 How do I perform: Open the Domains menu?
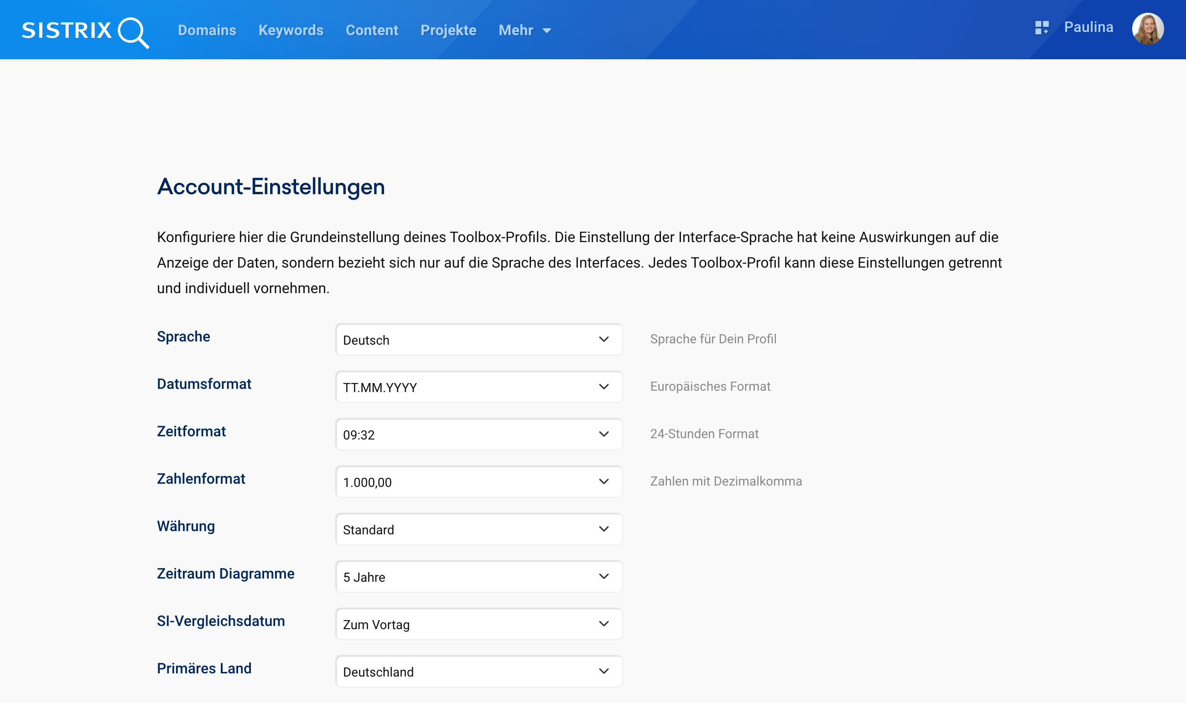[207, 31]
